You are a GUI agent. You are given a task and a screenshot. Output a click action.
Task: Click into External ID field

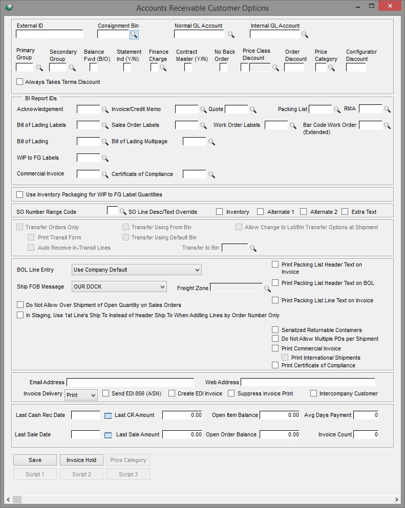[x=50, y=34]
